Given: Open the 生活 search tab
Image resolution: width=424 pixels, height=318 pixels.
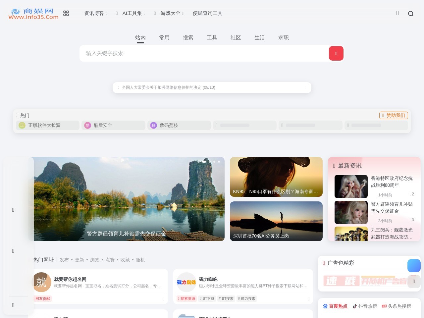Looking at the screenshot, I should [x=260, y=38].
